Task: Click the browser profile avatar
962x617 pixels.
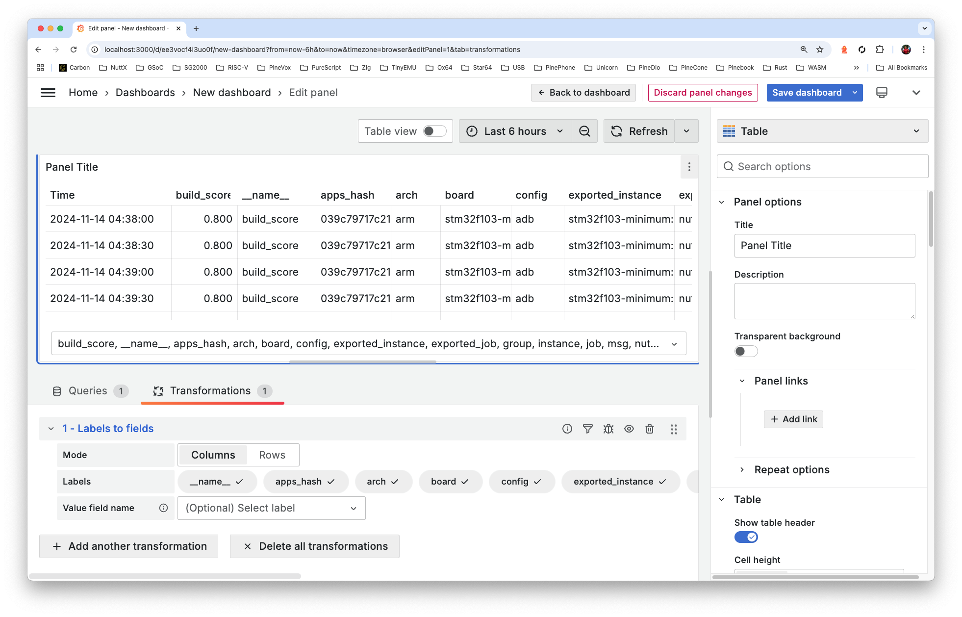Action: coord(906,50)
